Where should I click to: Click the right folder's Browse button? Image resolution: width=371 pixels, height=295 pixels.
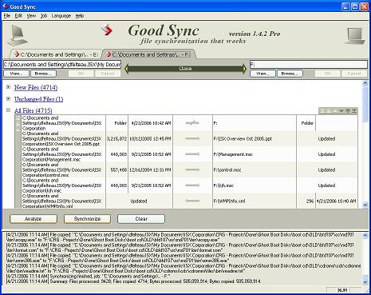290,74
